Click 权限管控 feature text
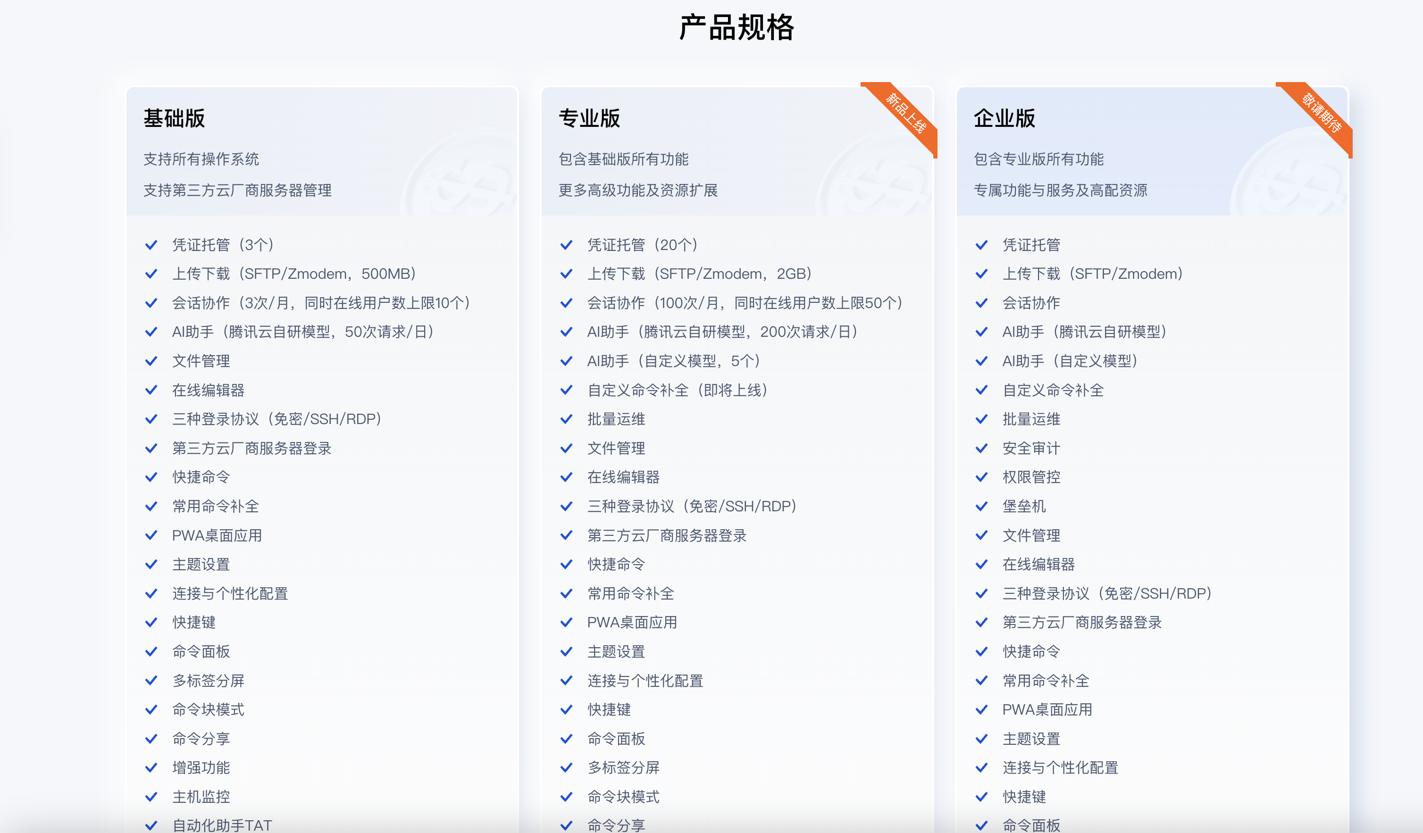 (x=1031, y=477)
